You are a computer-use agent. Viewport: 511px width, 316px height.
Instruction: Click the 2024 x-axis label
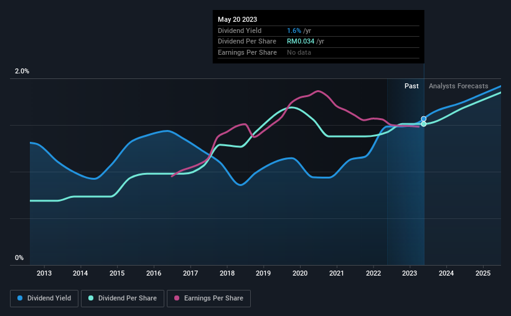[446, 273]
